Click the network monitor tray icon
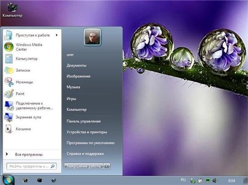The image size is (248, 185). 207,181
